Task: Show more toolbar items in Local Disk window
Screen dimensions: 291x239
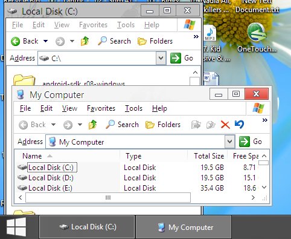Action: pyautogui.click(x=196, y=37)
